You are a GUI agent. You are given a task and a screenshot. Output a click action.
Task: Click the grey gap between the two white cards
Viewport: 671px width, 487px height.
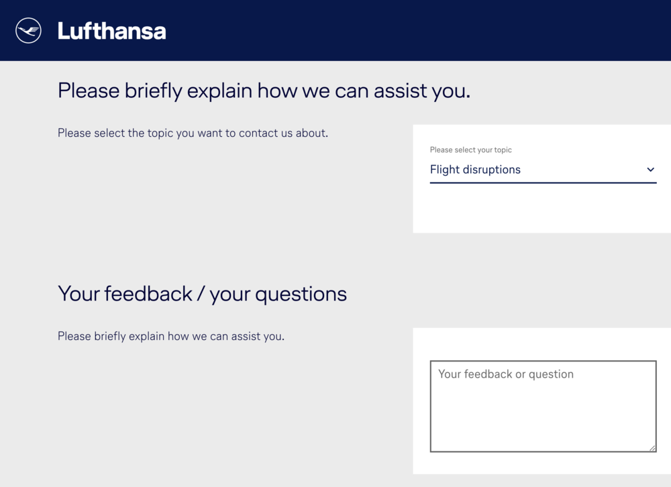[542, 280]
